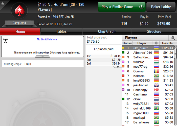Viewport: 177px width, 126px height.
Task: Follow the No Limit Hold'em link
Action: (x=47, y=39)
